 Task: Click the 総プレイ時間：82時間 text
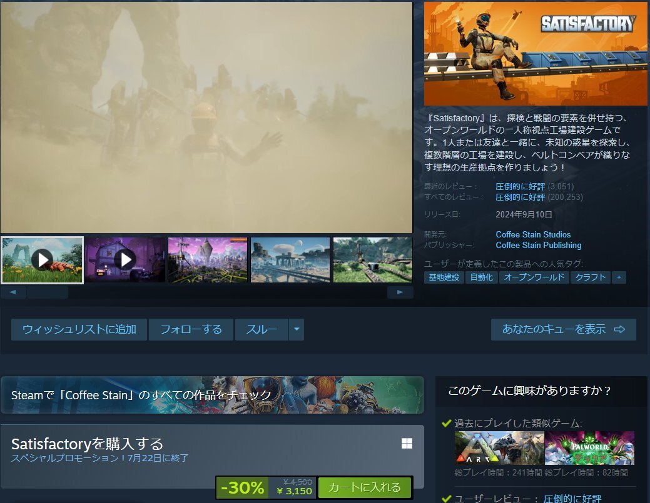586,473
